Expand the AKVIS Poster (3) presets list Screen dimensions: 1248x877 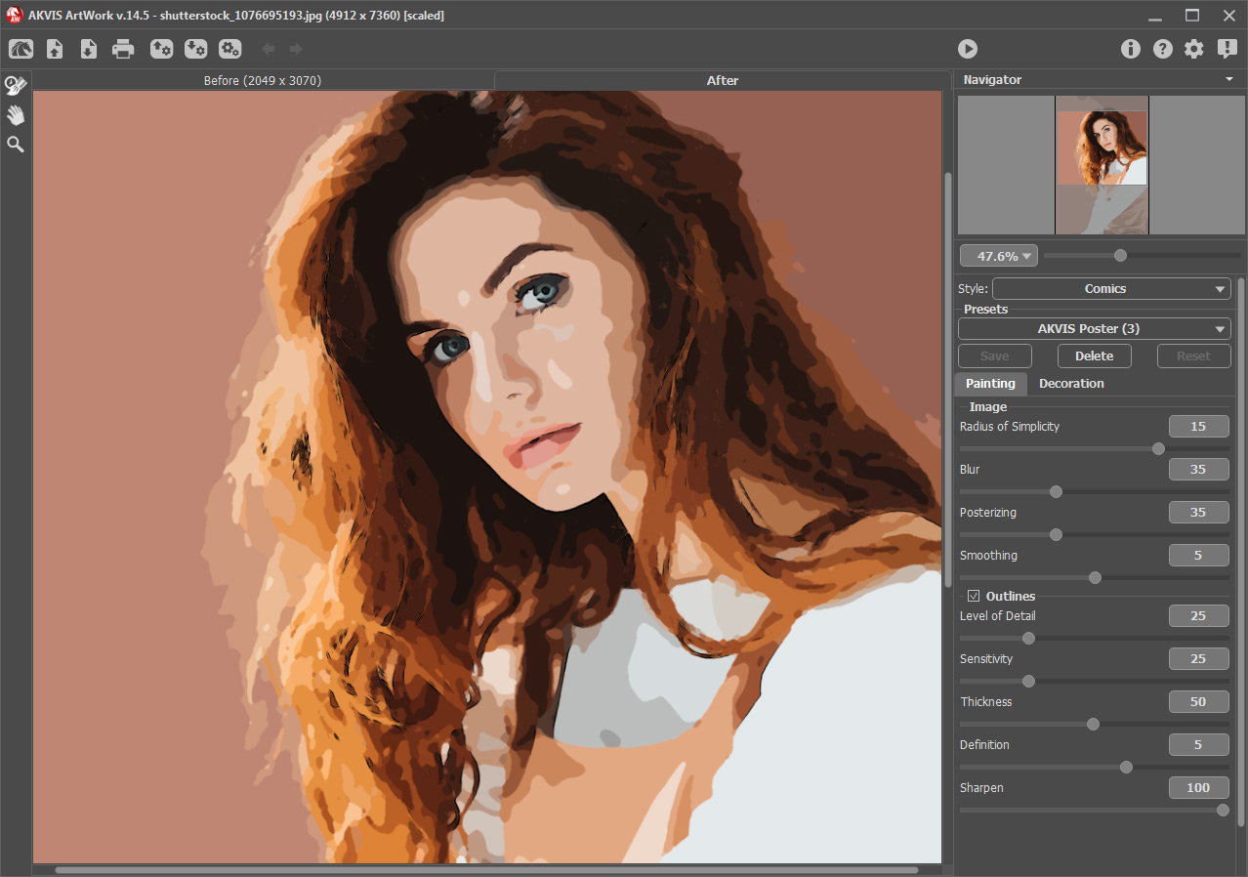point(1094,329)
